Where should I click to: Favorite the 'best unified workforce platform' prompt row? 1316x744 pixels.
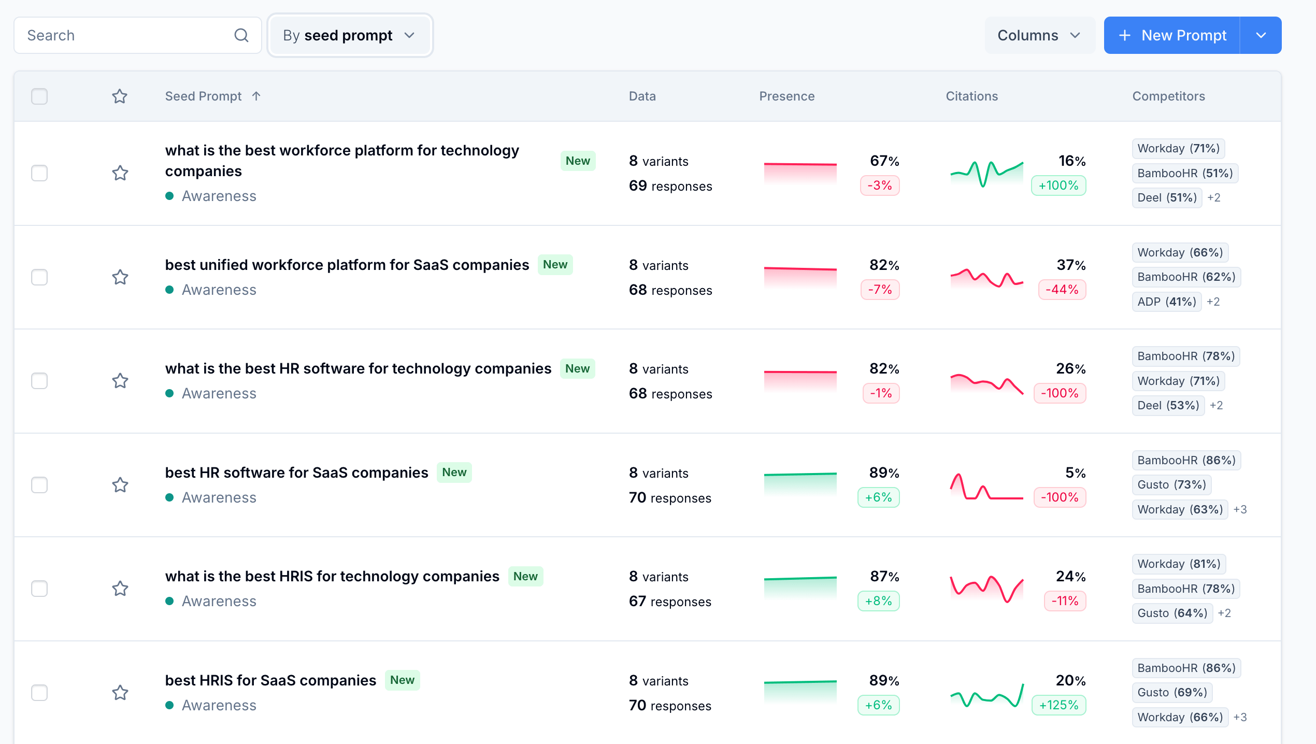point(120,277)
